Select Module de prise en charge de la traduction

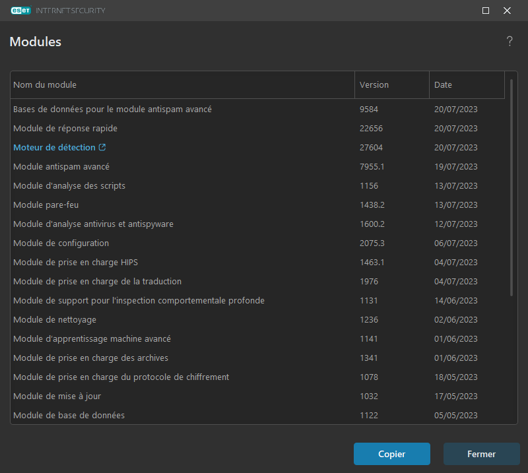257,282
